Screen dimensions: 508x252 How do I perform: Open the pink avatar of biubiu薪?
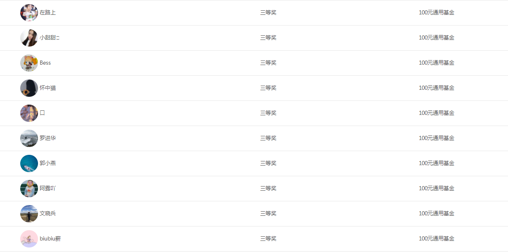pos(29,239)
